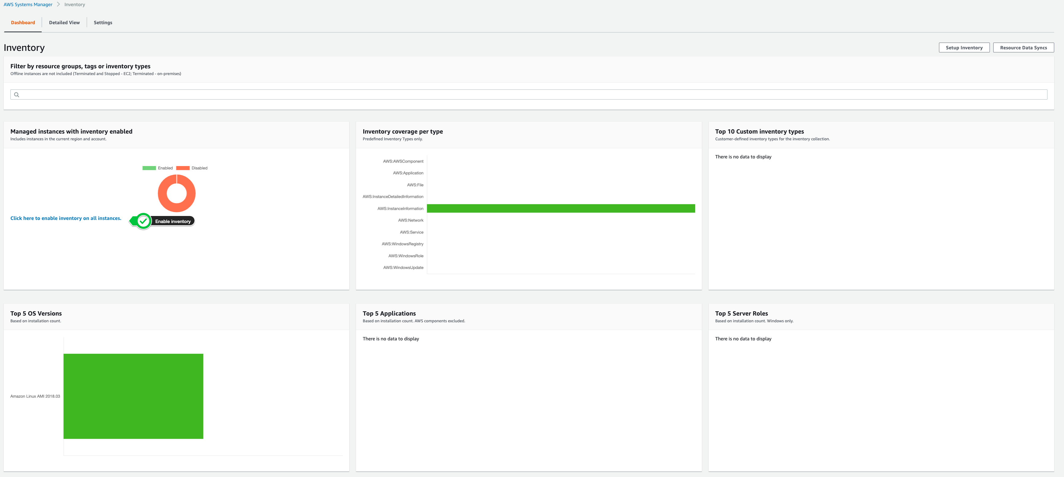Click the Top 5 Applications heading
The image size is (1064, 477).
(389, 313)
